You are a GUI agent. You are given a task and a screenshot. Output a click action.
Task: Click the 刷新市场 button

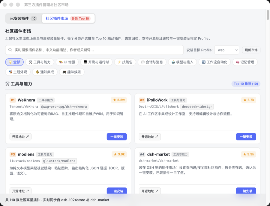251,50
